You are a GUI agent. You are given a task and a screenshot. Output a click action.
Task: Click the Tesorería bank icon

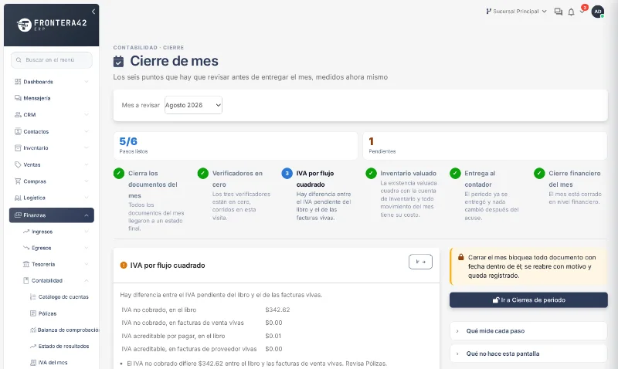tap(26, 264)
